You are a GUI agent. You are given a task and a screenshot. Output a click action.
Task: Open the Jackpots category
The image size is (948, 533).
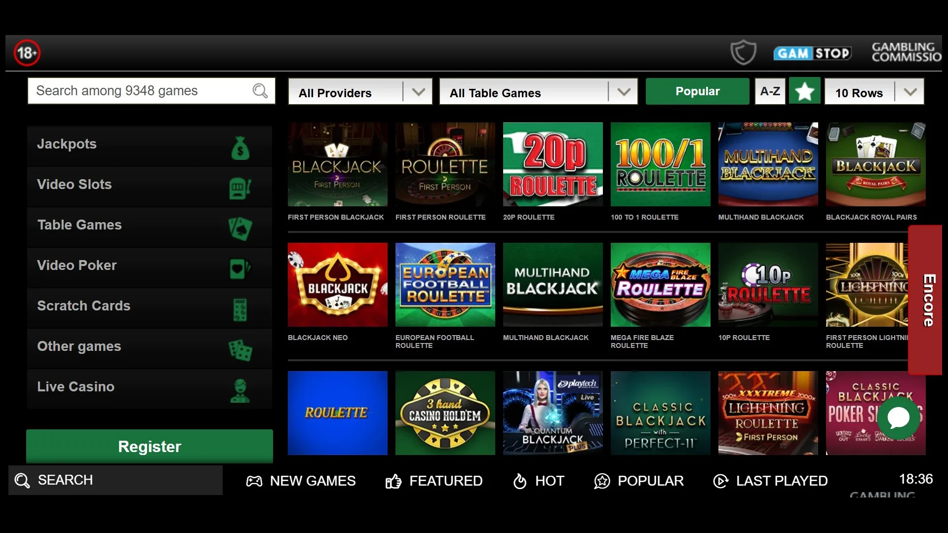tap(150, 146)
